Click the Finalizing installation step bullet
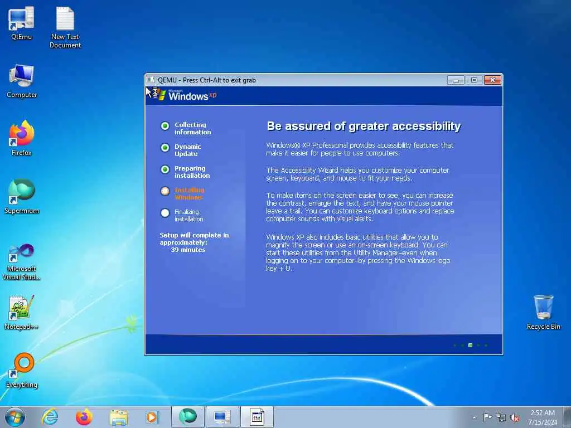 pyautogui.click(x=165, y=213)
